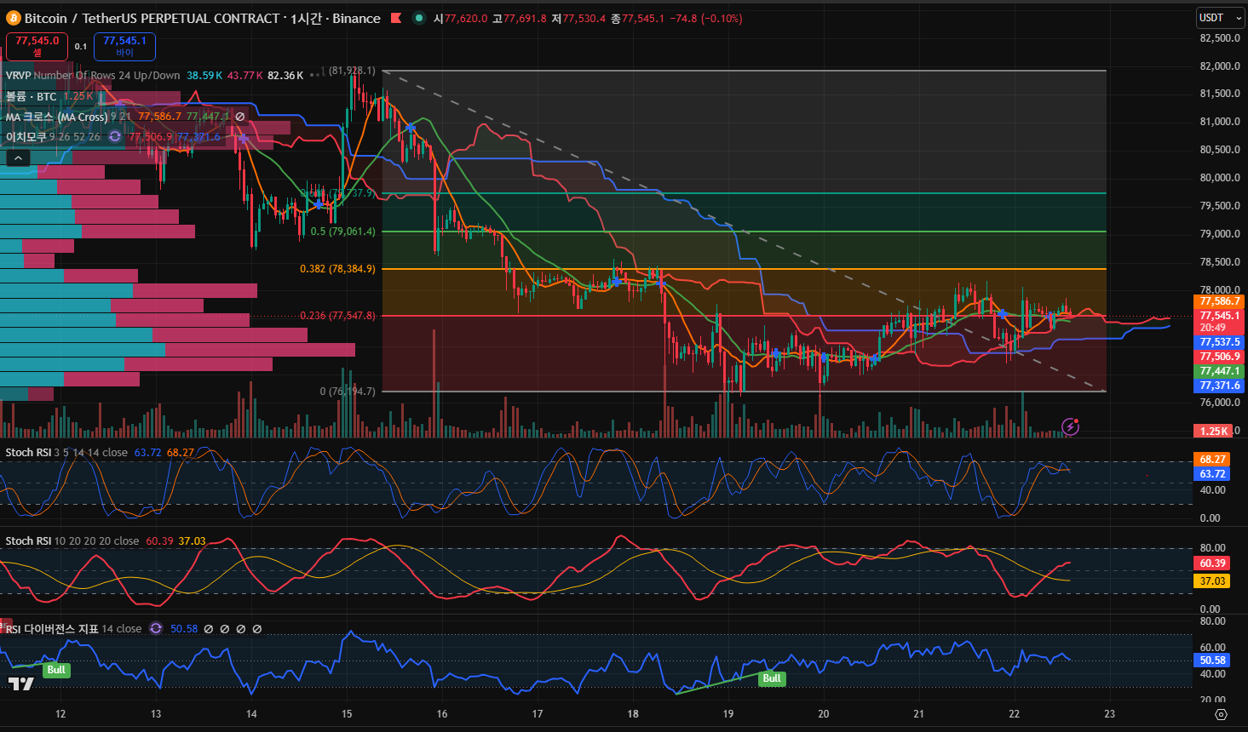Click date 19 on the time axis
Screen dimensions: 1248x732
728,713
